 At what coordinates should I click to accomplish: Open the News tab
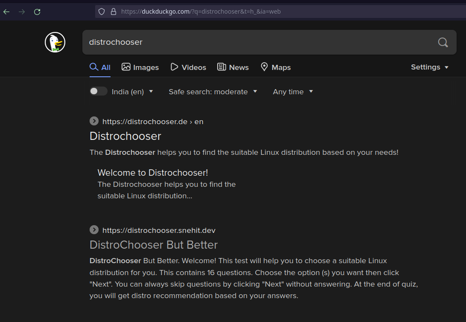point(233,67)
